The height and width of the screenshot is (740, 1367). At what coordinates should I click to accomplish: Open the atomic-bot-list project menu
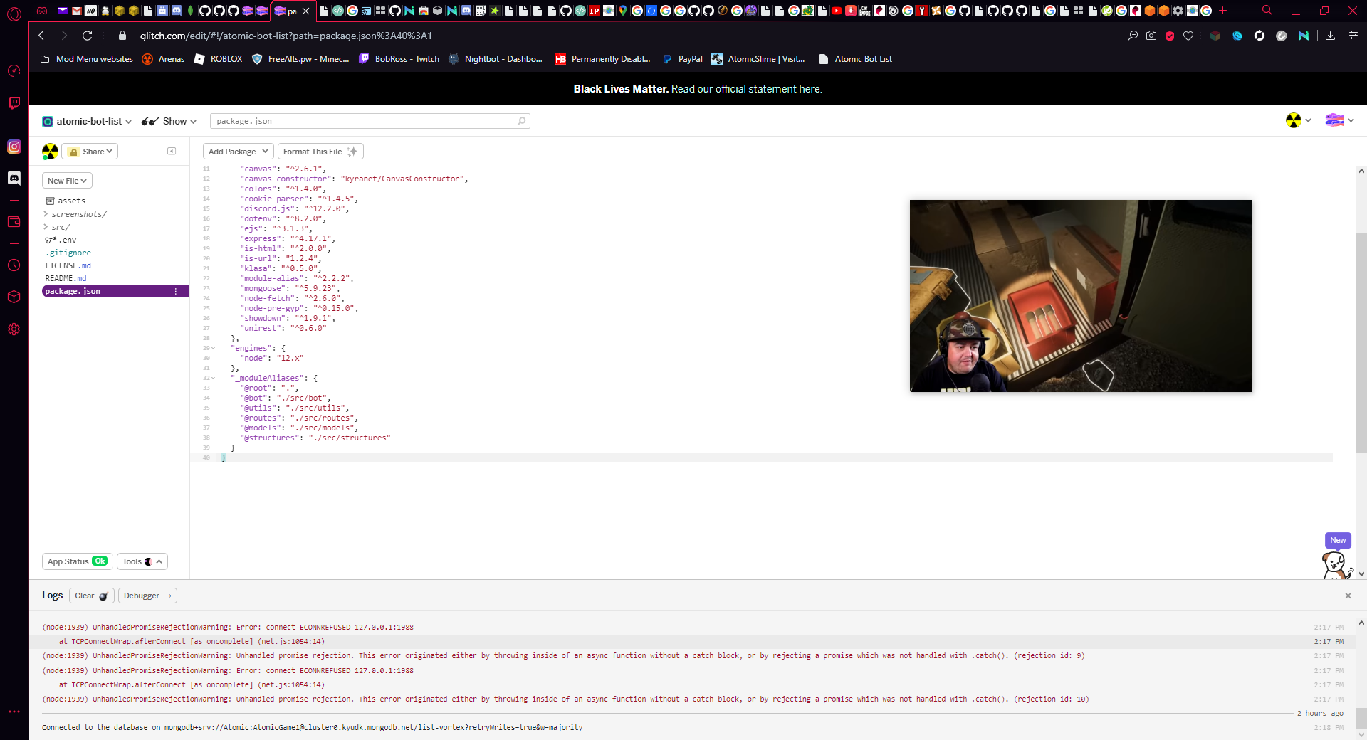pyautogui.click(x=87, y=122)
